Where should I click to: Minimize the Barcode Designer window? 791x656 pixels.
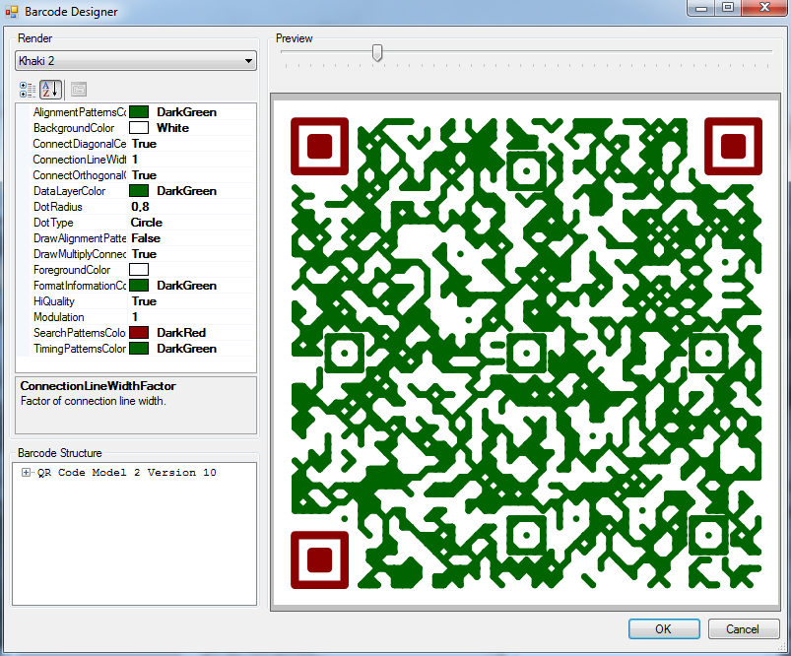[x=701, y=8]
